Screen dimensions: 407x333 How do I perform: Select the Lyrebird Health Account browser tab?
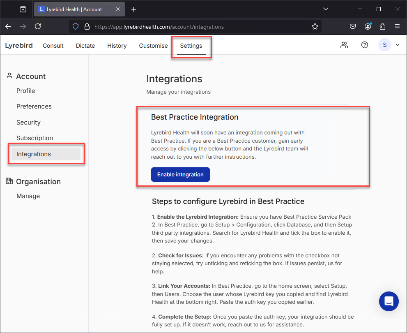tap(79, 9)
